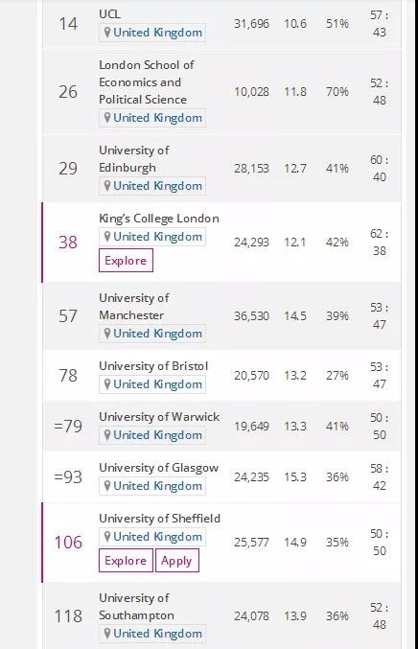Click the location pin under University of Bristol
The image size is (418, 649).
point(107,384)
